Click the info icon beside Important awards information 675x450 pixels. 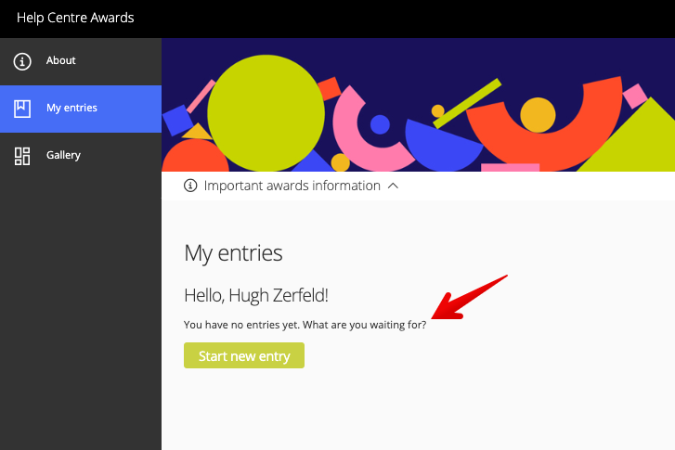[x=190, y=186]
